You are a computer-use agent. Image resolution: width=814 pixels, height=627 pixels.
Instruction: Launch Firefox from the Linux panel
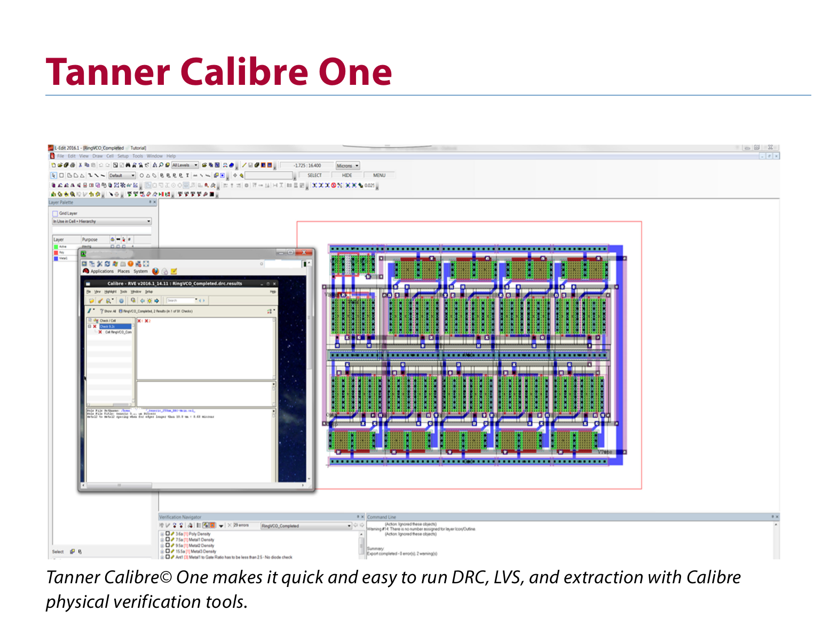tap(155, 271)
